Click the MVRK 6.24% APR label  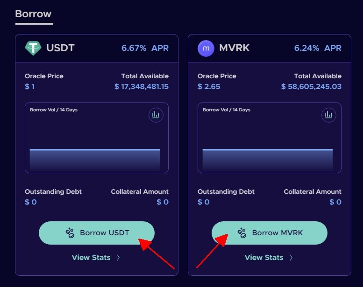click(318, 48)
